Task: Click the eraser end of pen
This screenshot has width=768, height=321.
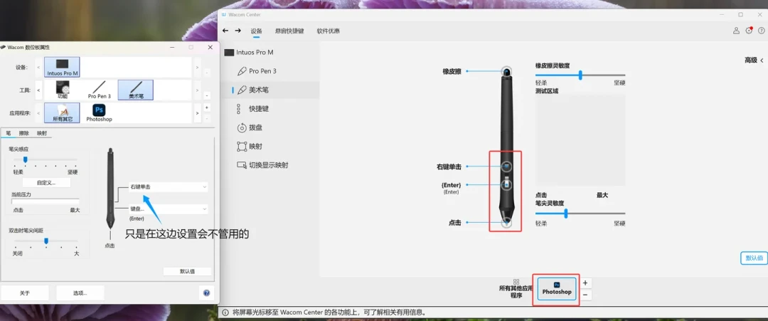Action: [506, 72]
